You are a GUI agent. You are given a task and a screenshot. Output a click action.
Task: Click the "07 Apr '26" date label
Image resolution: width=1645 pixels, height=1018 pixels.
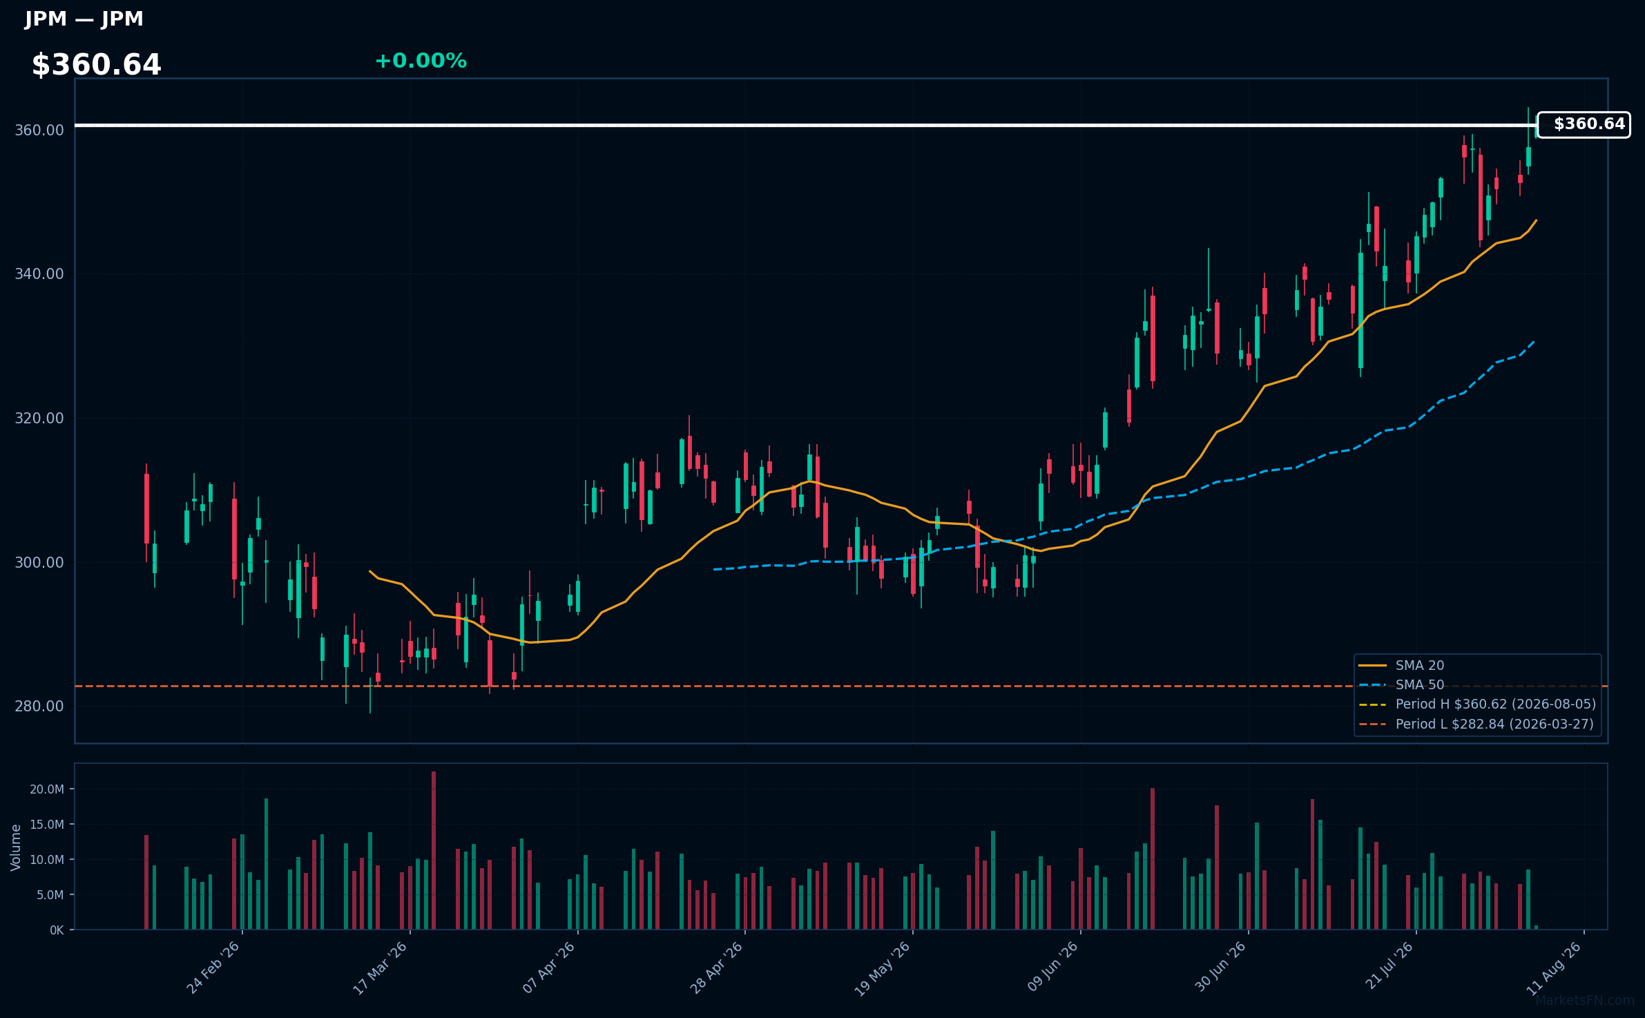coord(549,968)
